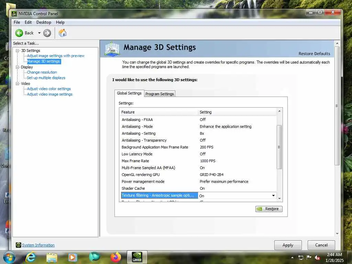352x264 pixels.
Task: Open System Information link
Action: 38,245
